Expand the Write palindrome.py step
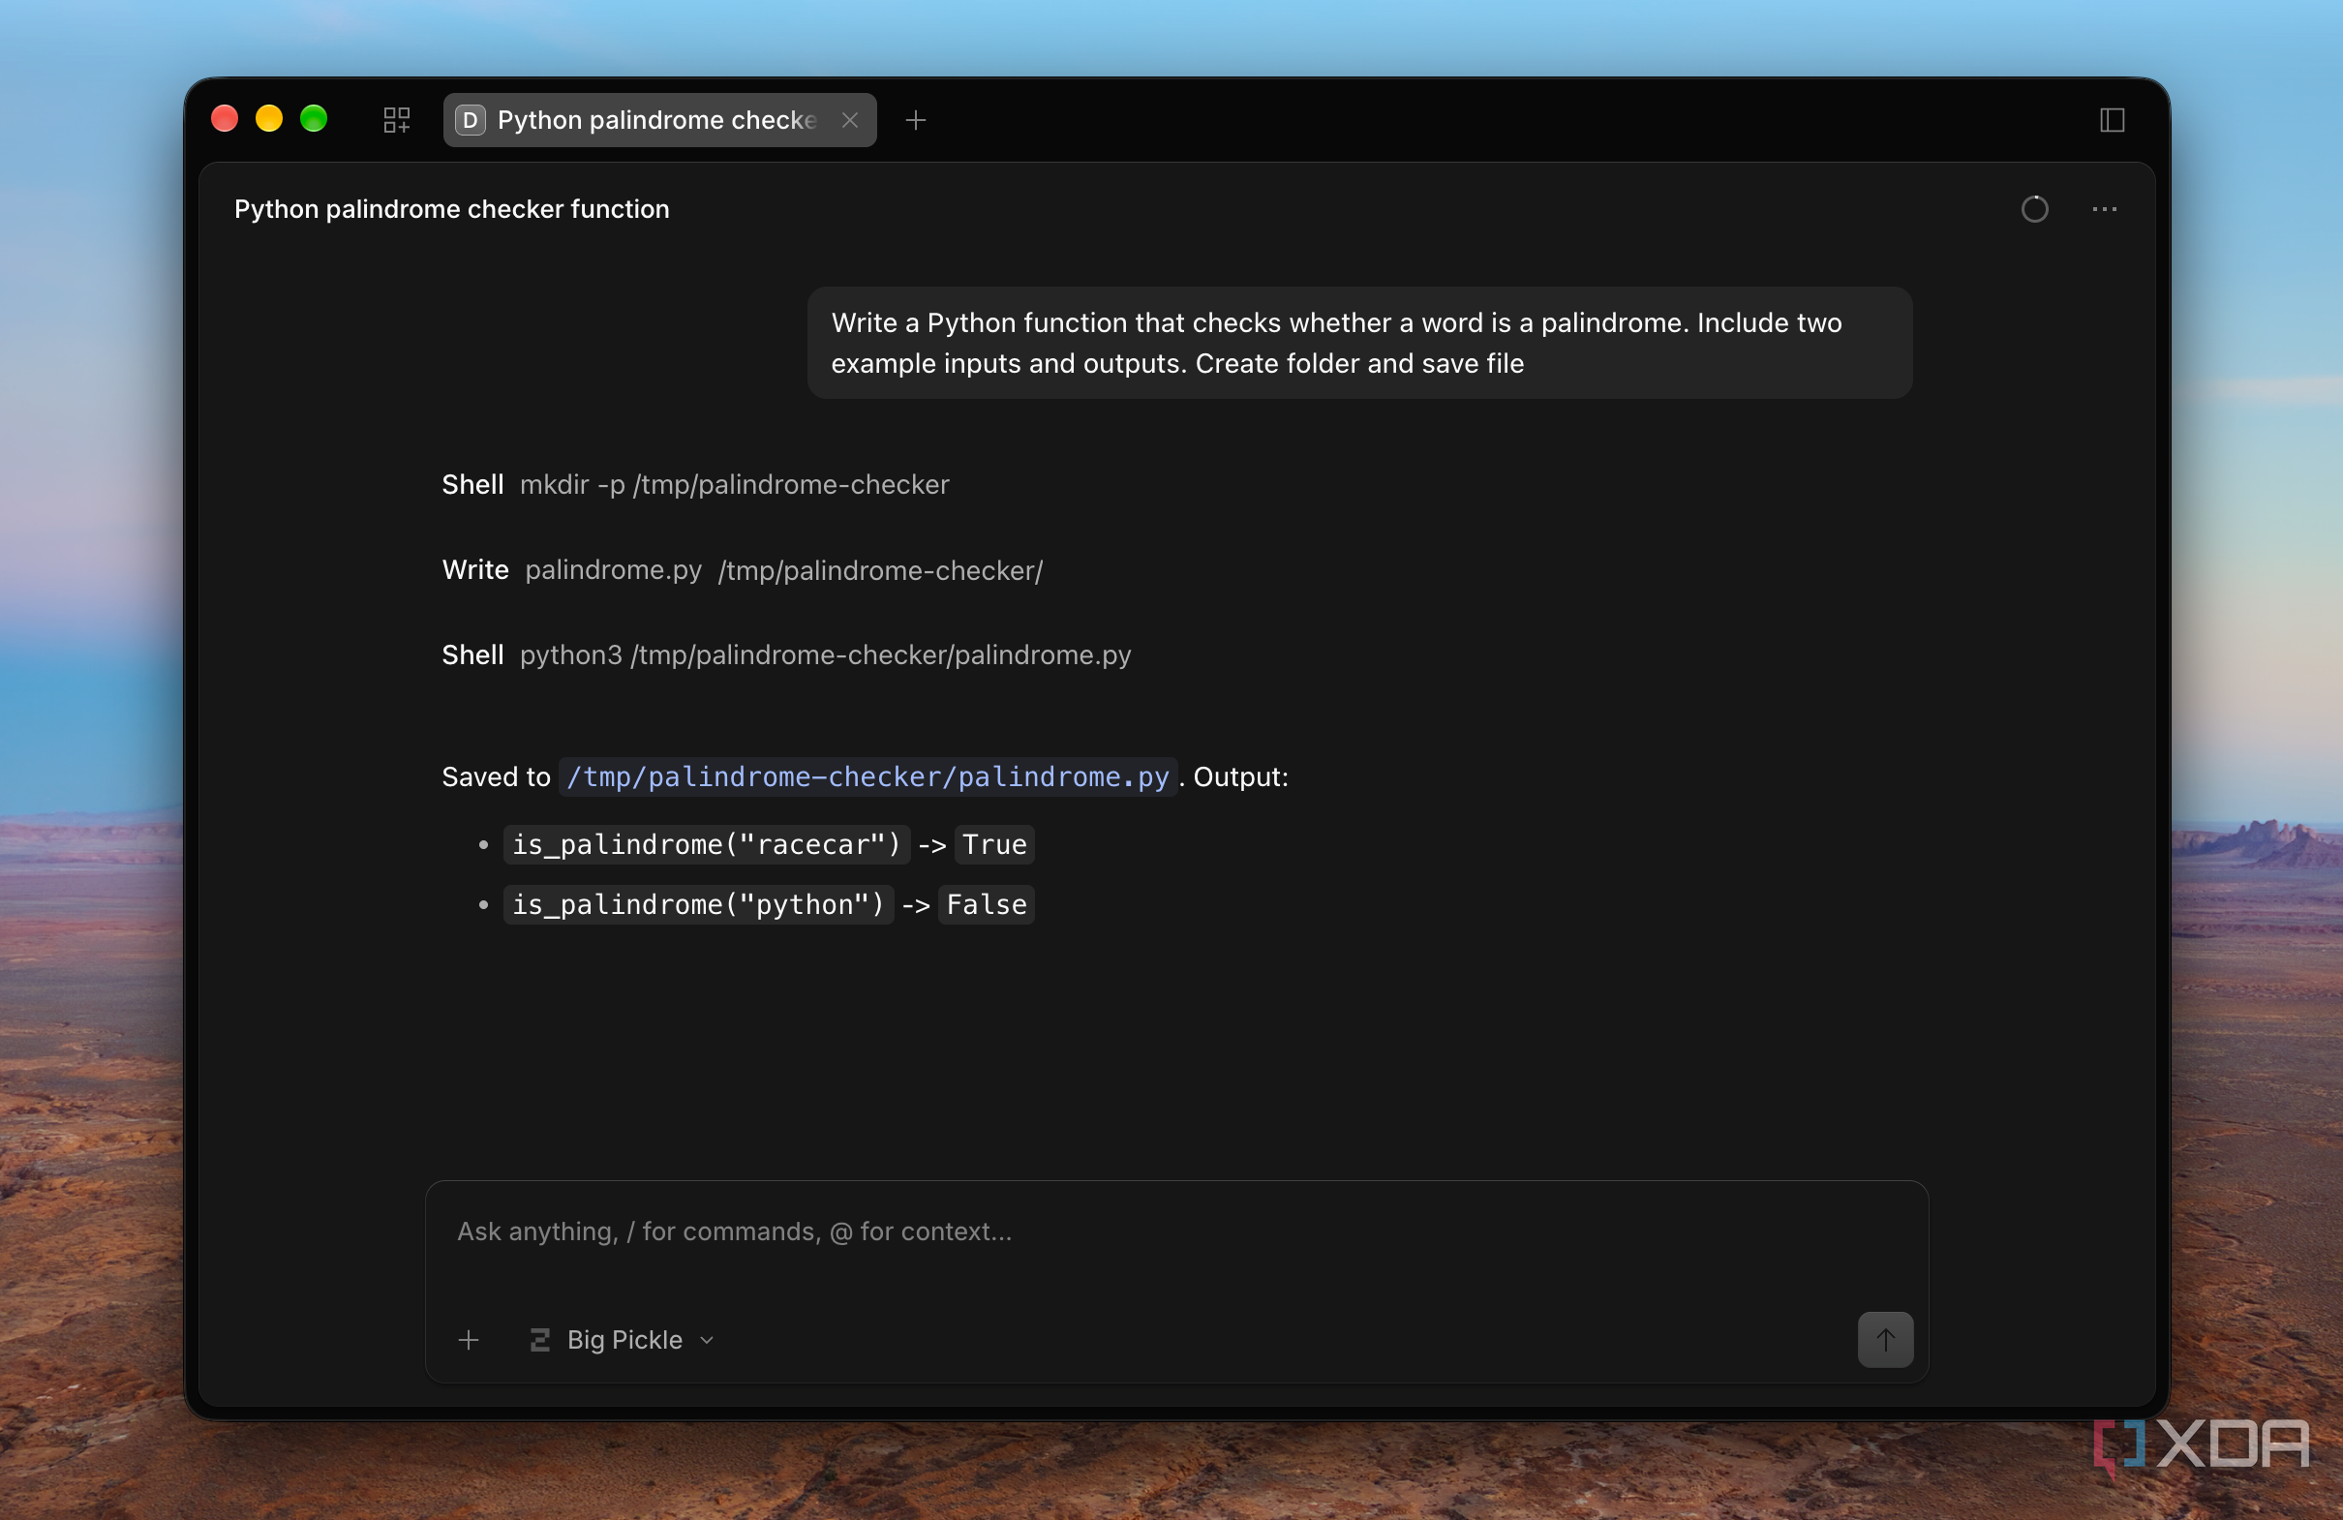 (743, 570)
